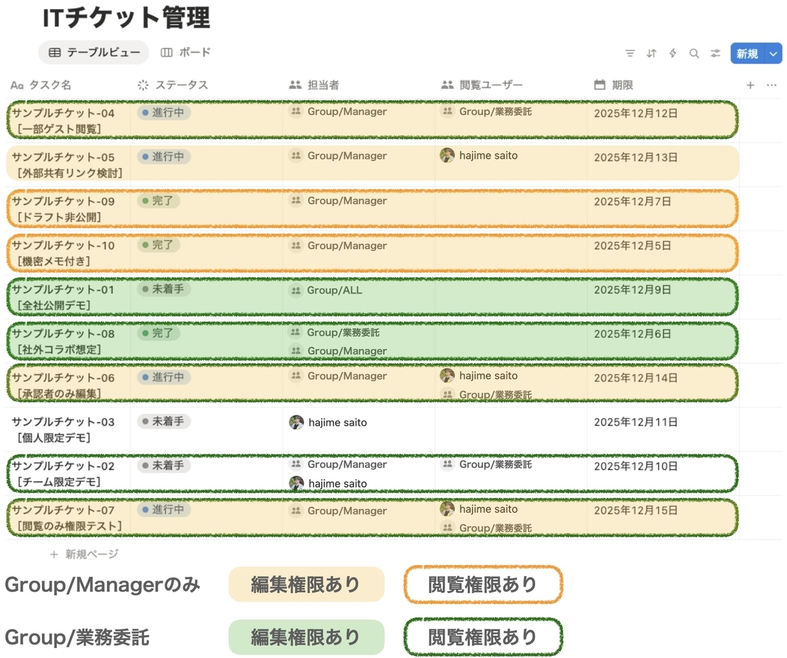The height and width of the screenshot is (658, 787).
Task: Click the spinner icon on the ステータス header
Action: (142, 84)
